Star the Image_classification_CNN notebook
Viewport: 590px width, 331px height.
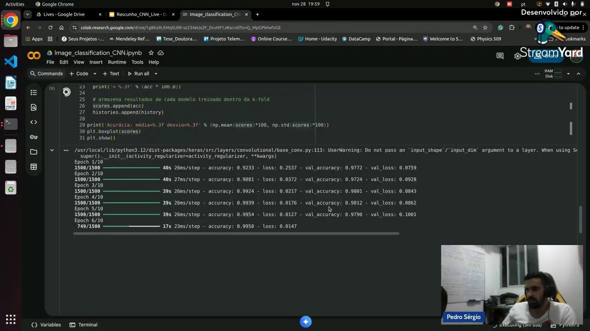point(151,53)
